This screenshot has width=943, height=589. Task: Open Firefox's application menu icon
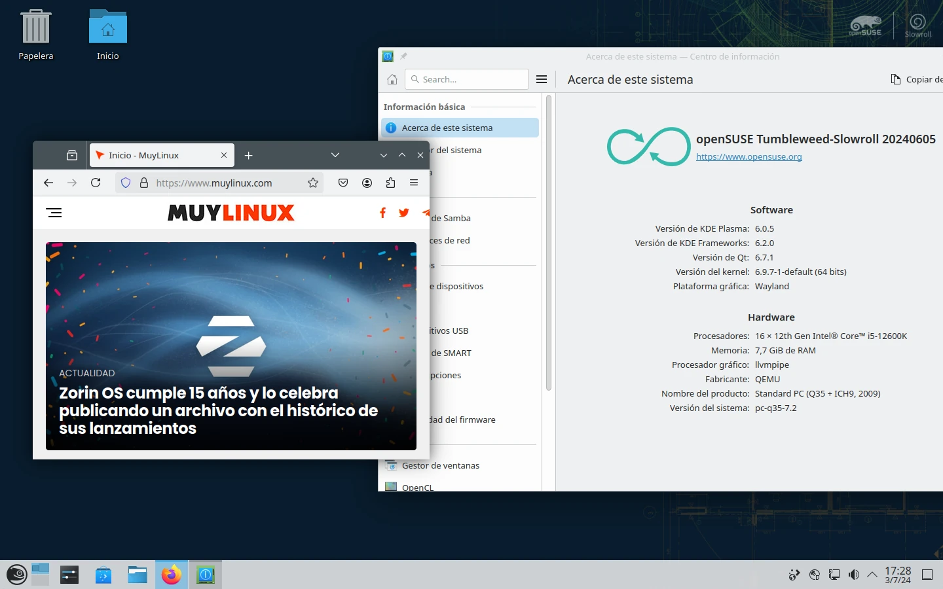[x=414, y=183]
